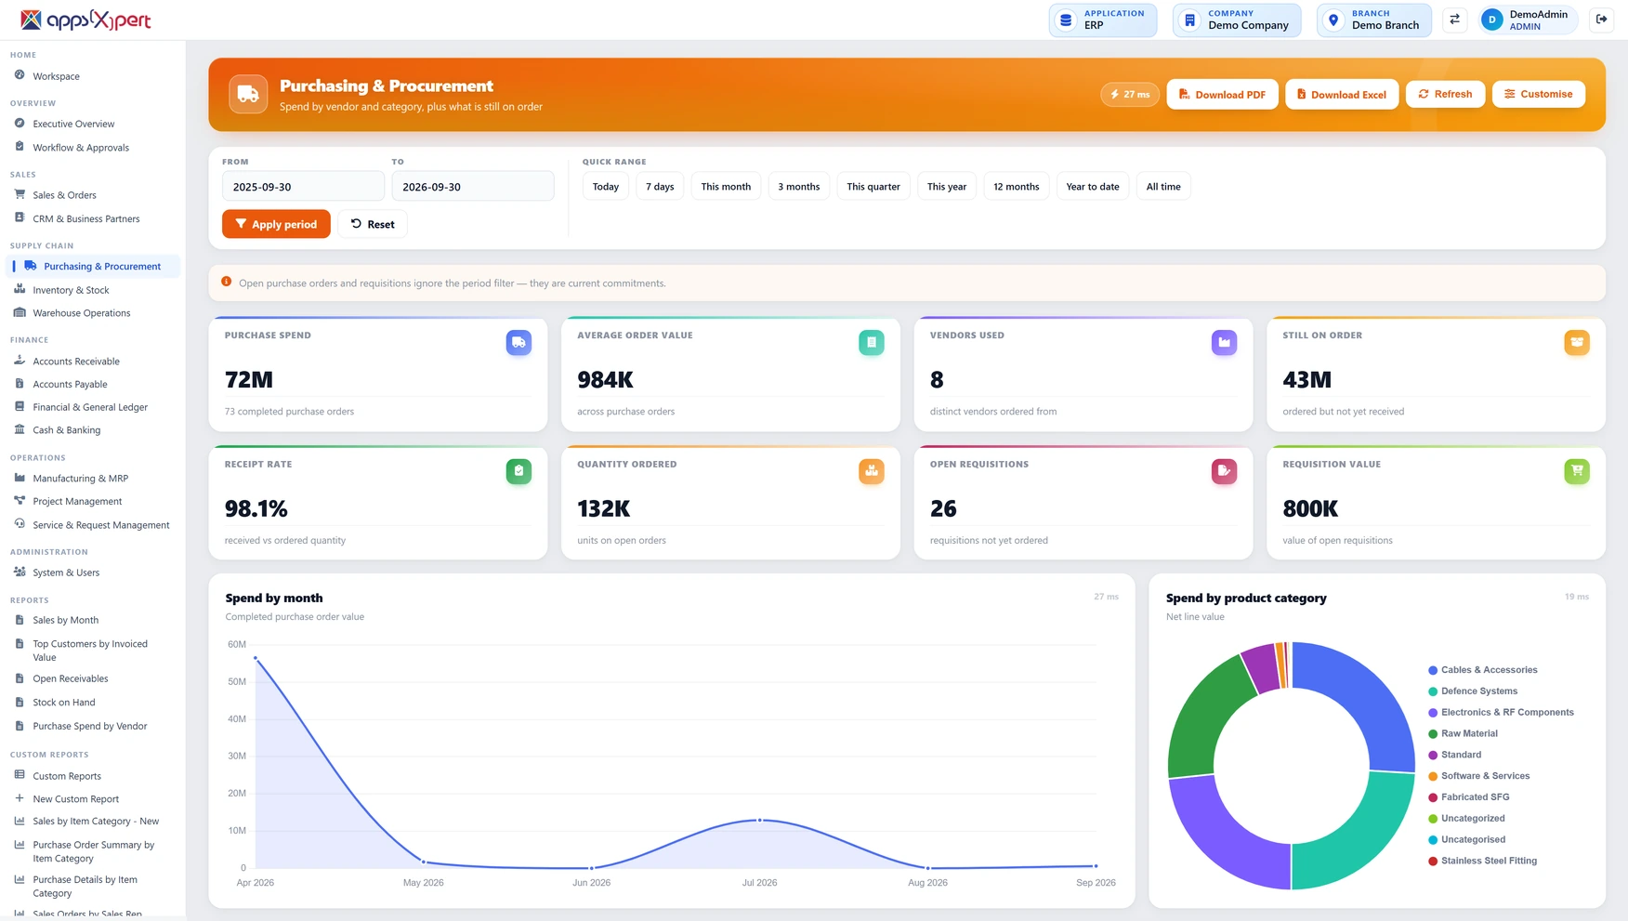1628x921 pixels.
Task: Open the DemoAdmin user menu
Action: coord(1527,20)
